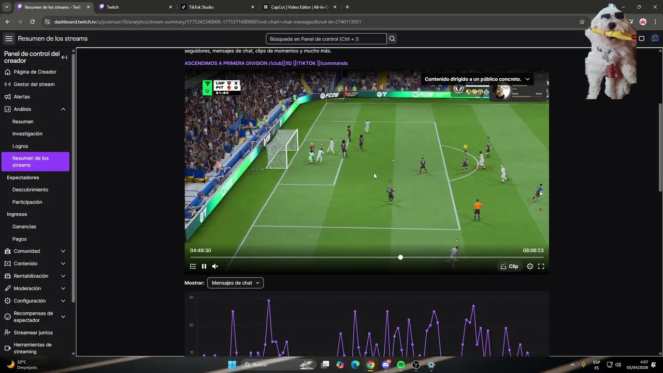Open Chrome three-dot menu
This screenshot has height=373, width=663.
[x=655, y=22]
